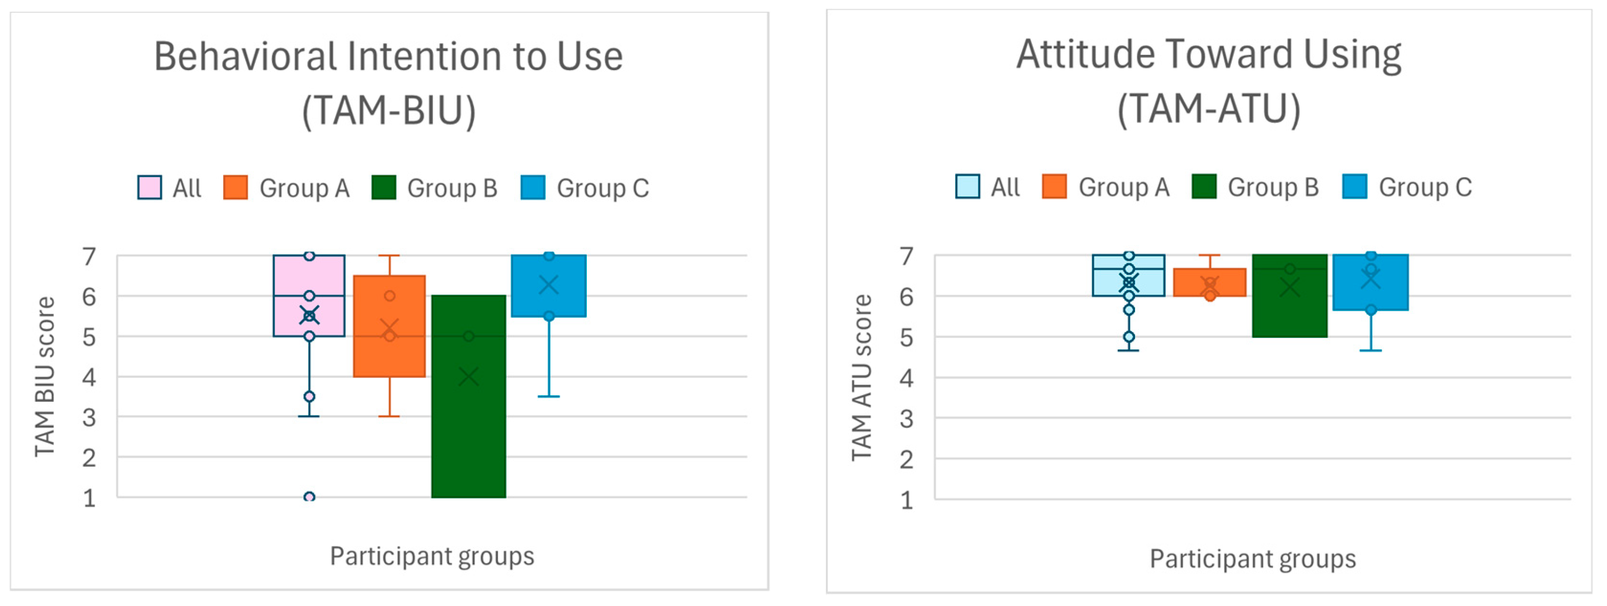
Task: Click the TAM ATU score axis title
Action: (x=862, y=378)
